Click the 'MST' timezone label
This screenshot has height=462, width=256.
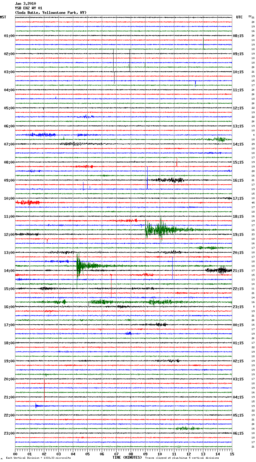pyautogui.click(x=3, y=17)
